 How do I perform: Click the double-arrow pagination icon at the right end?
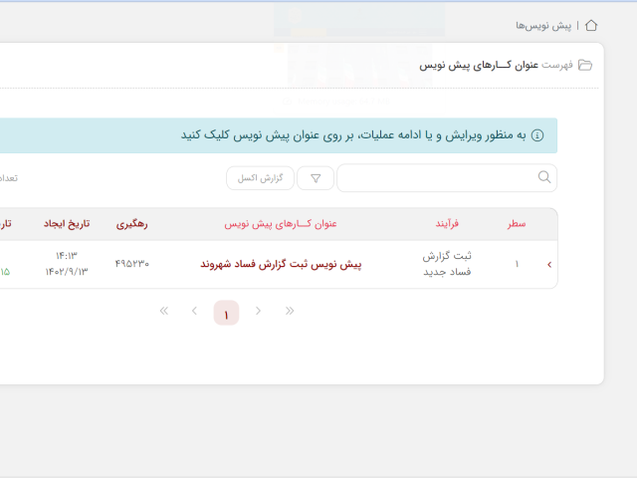point(290,312)
